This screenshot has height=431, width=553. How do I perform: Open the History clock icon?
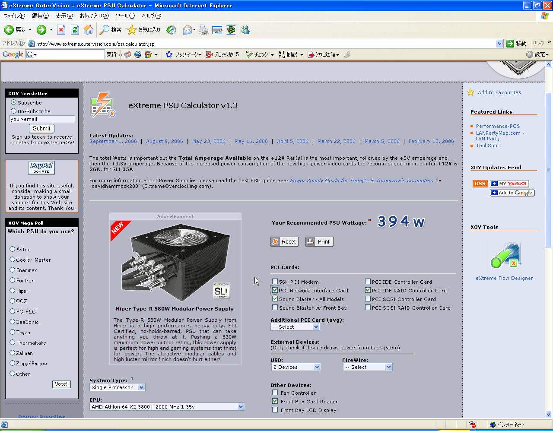[x=172, y=30]
